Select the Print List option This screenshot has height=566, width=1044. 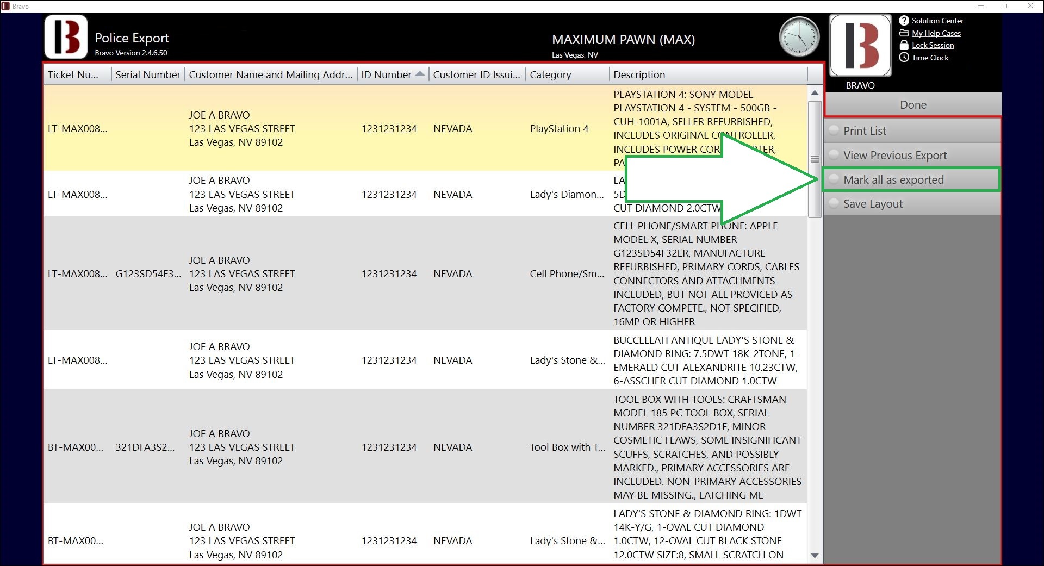(x=912, y=130)
